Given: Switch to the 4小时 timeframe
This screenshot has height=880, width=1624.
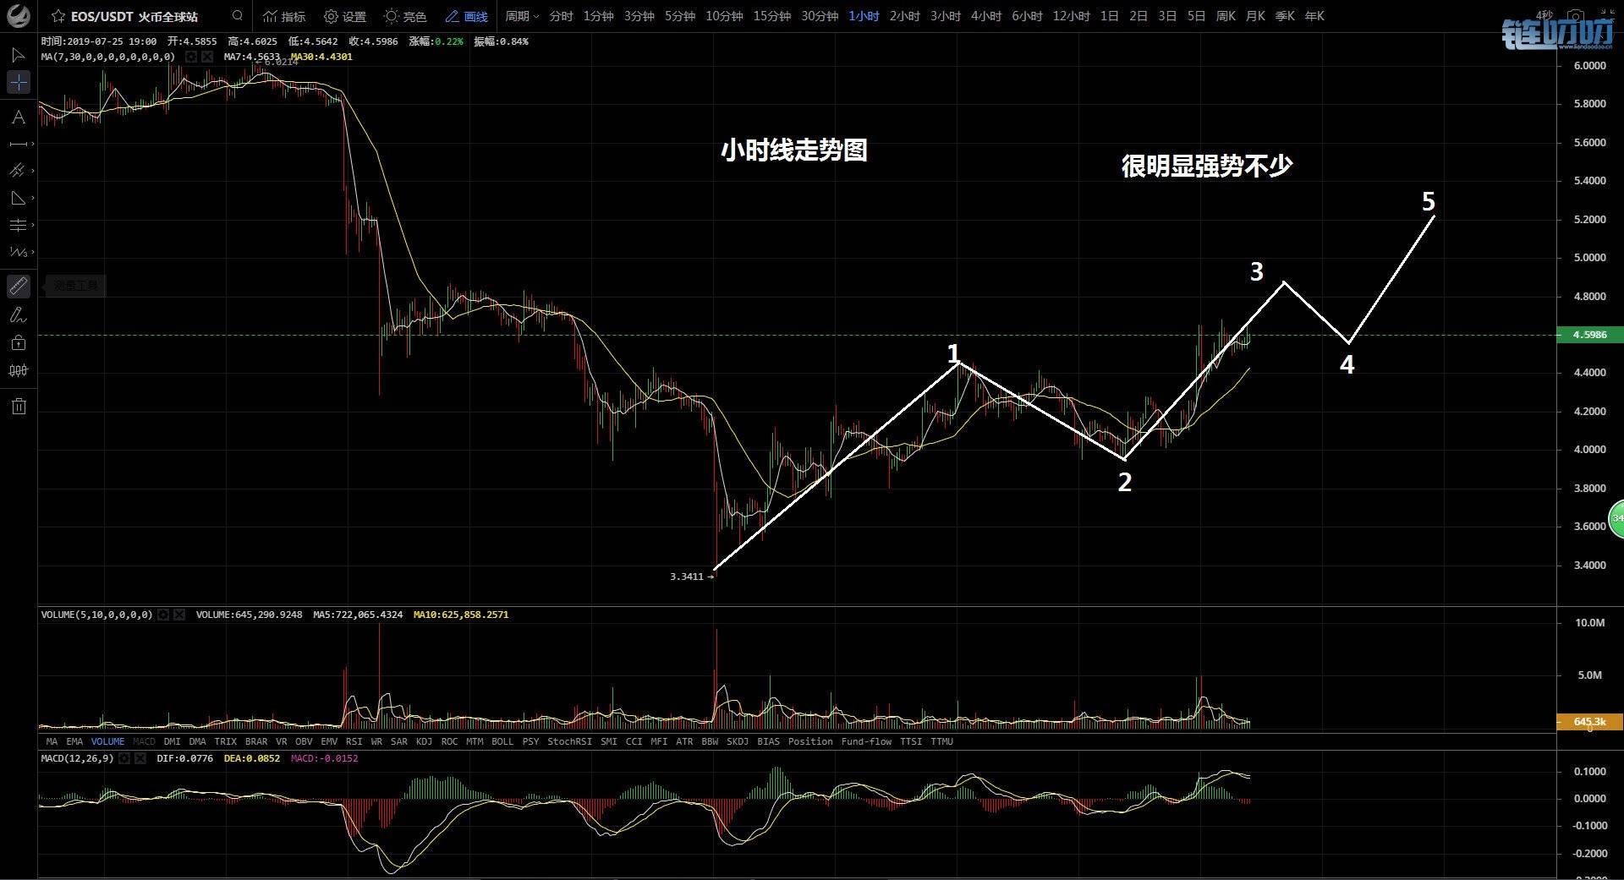Looking at the screenshot, I should pos(985,16).
